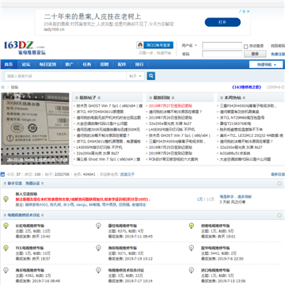Screen dimensions: 285x285
Task: Open the 快捷导航 dropdown
Action: 266,65
